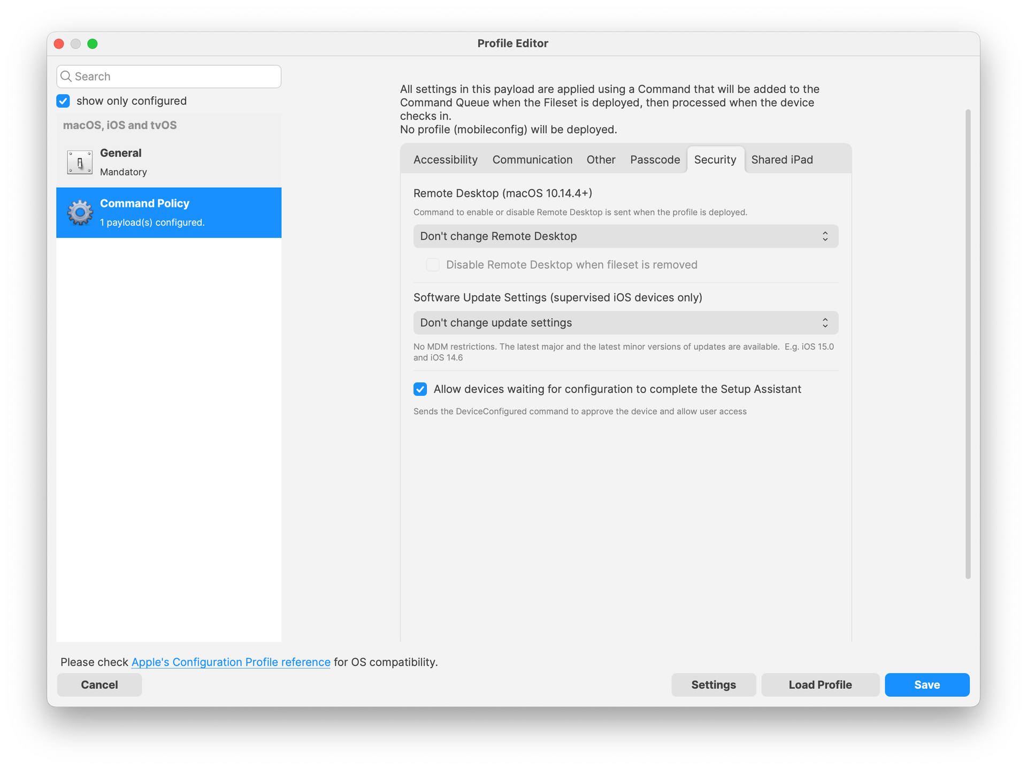Close the Profile Editor window
The height and width of the screenshot is (769, 1027).
pos(59,44)
